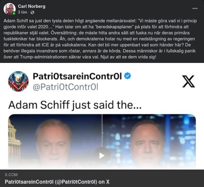Open Carl Norberg's profile picture

[10, 9]
